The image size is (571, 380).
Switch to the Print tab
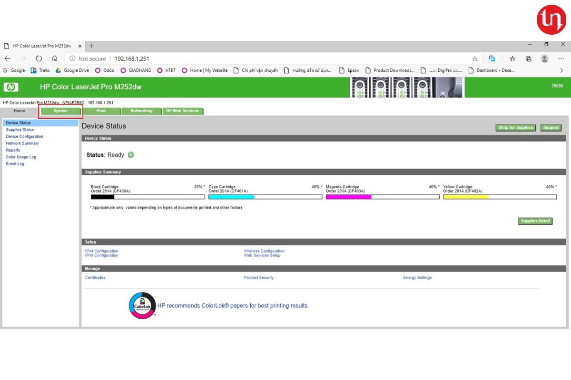point(101,111)
